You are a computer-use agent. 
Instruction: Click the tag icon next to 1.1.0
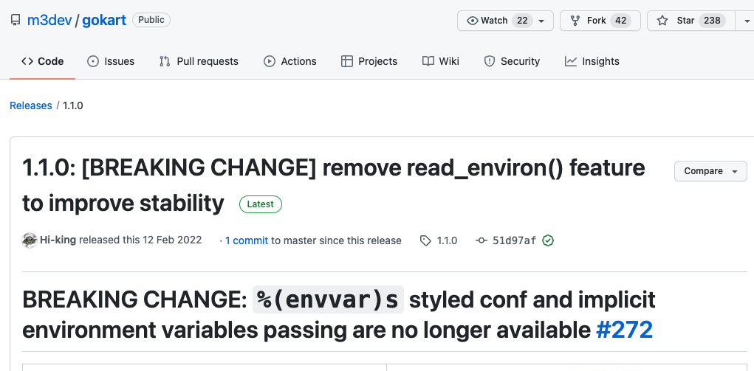point(425,240)
